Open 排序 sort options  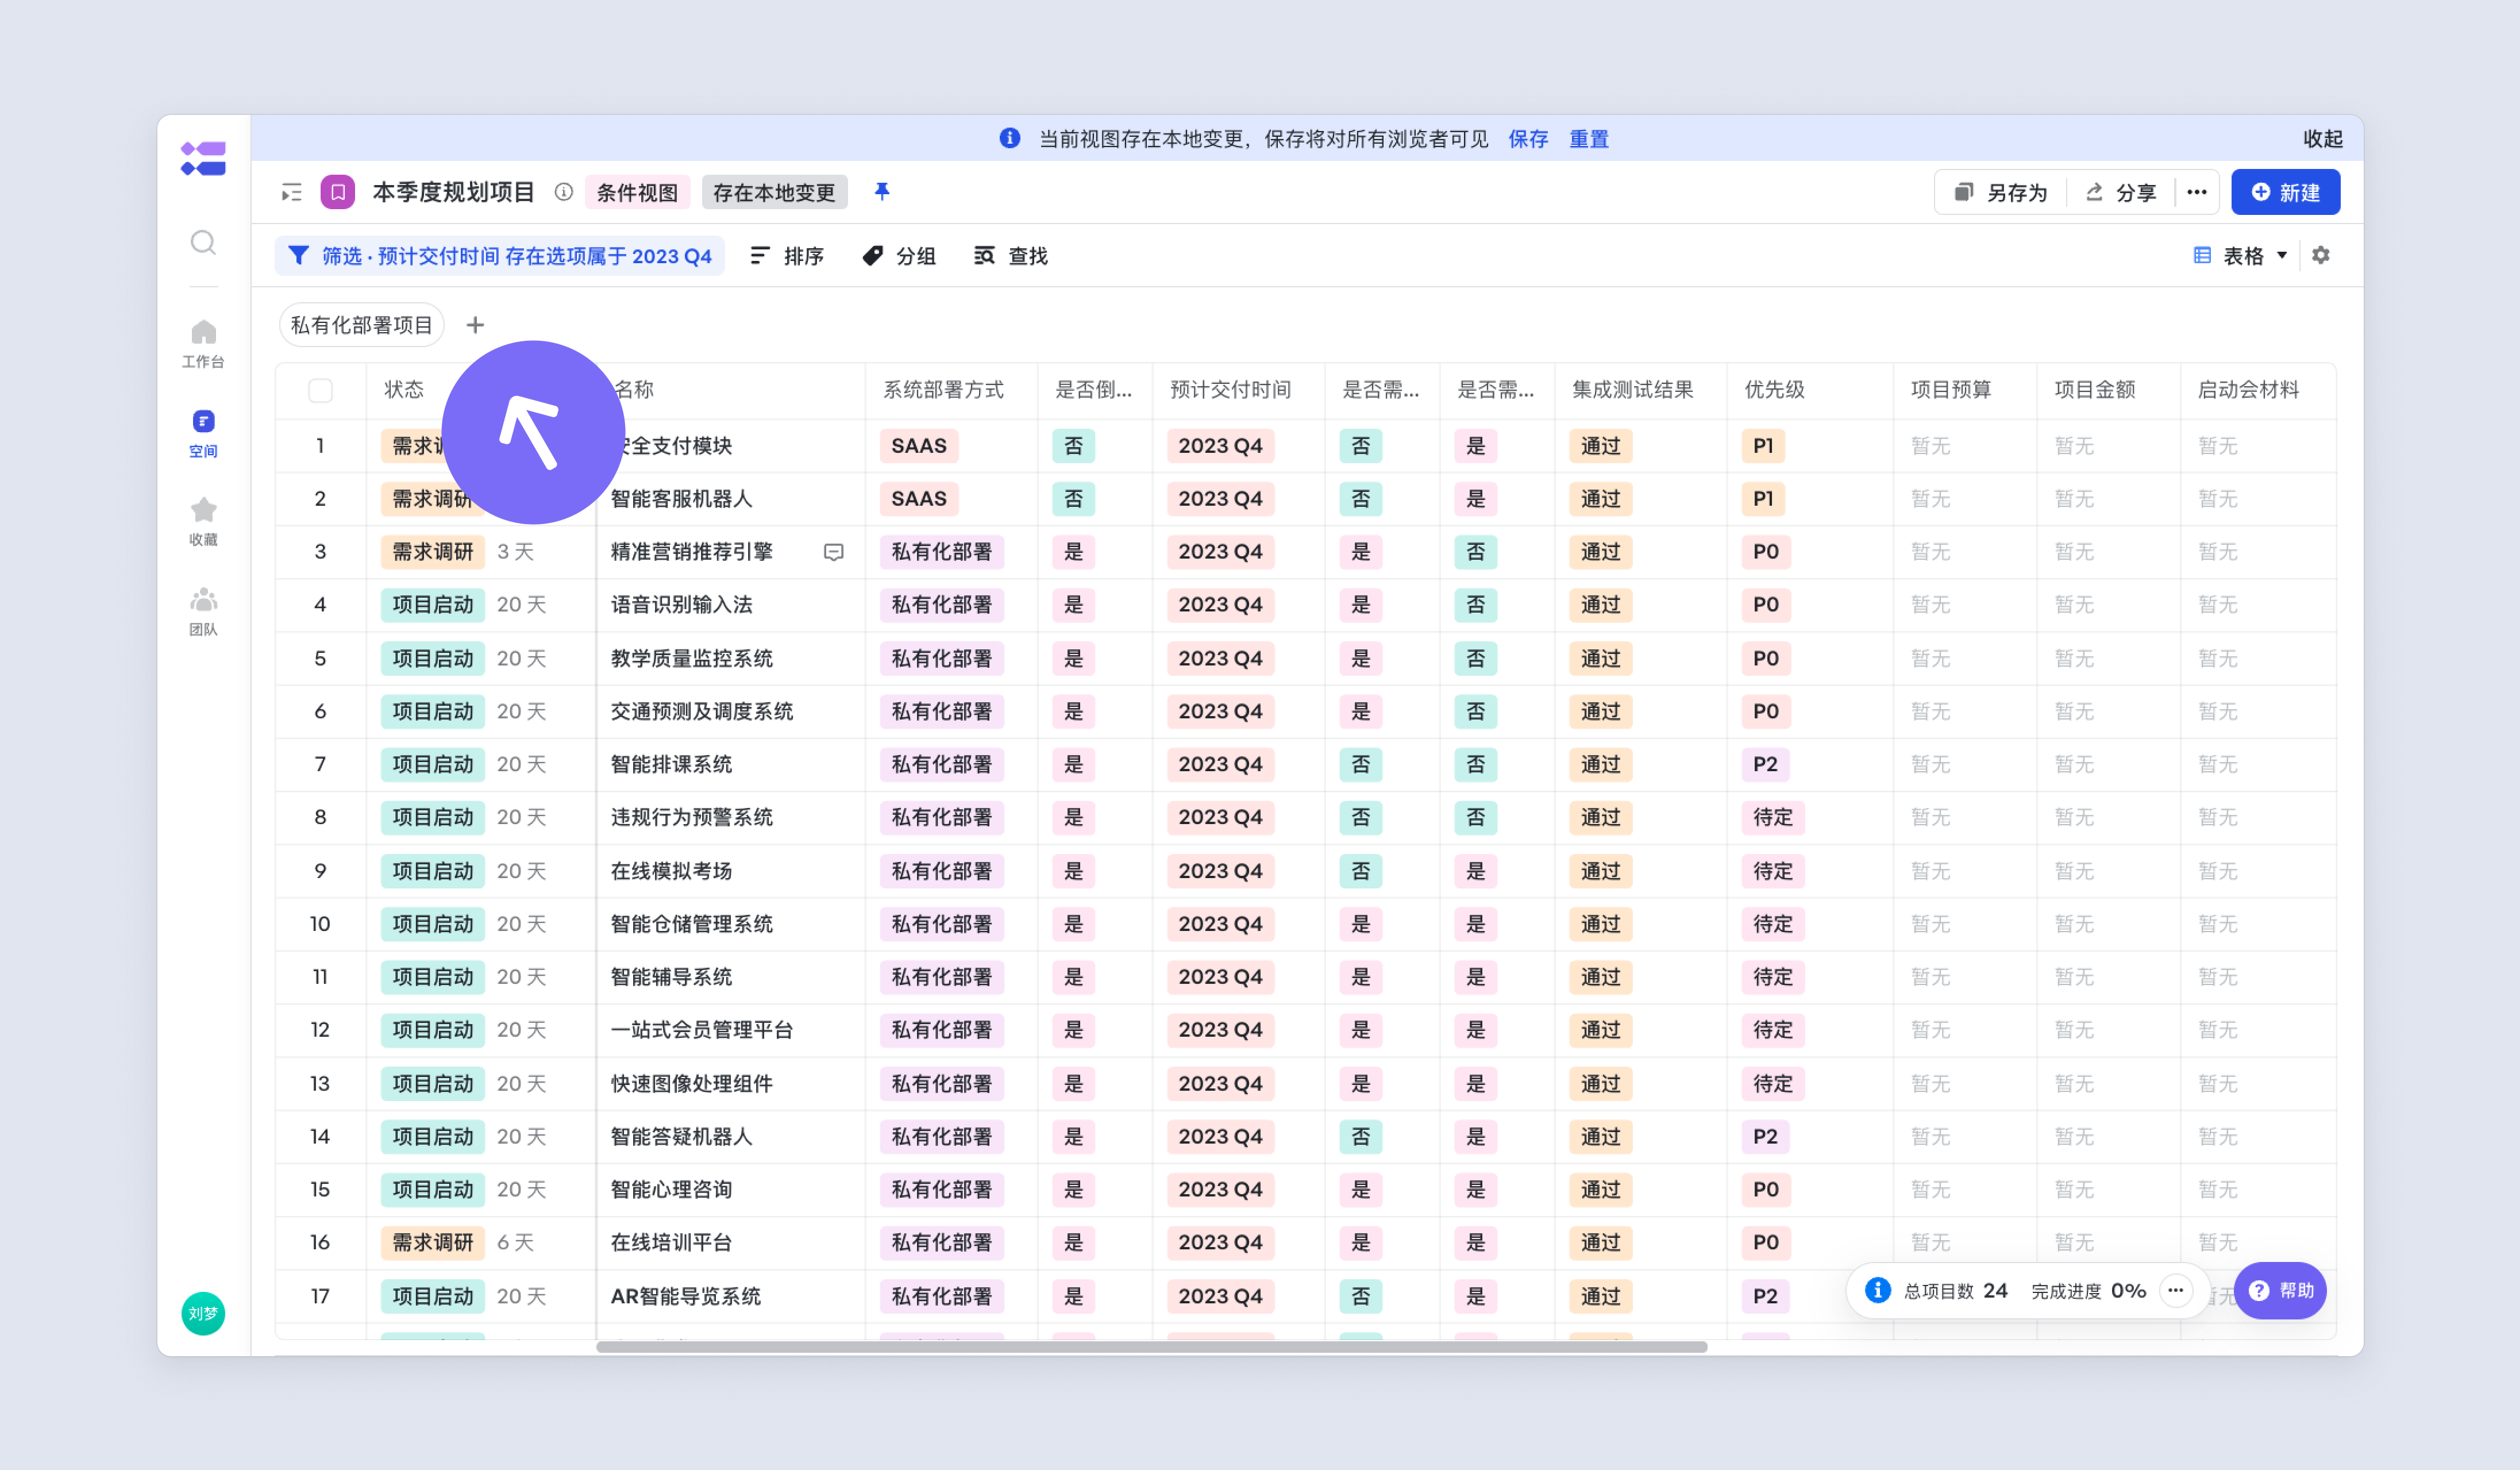pos(787,256)
